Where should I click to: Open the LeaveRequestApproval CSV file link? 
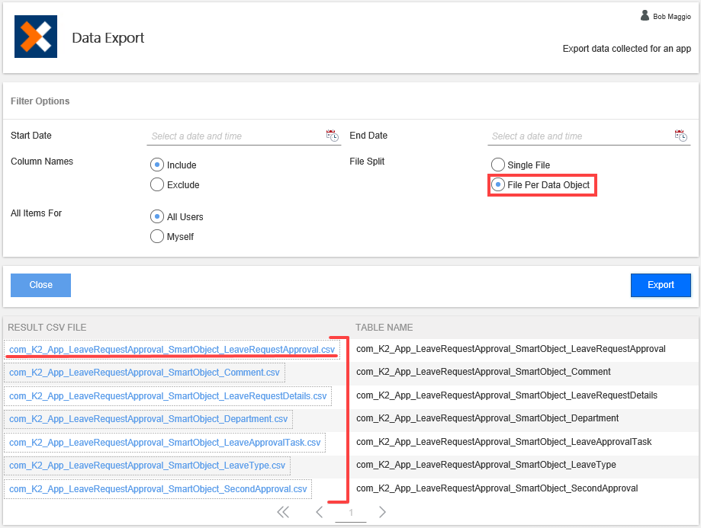pos(172,350)
